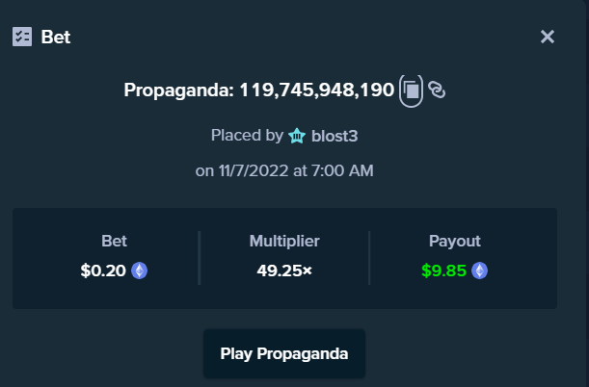Image resolution: width=589 pixels, height=387 pixels.
Task: Click the Ethereum icon next to $9.85
Action: click(x=480, y=271)
